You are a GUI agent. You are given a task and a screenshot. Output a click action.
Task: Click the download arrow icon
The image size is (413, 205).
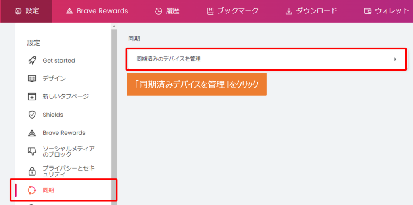pos(289,11)
